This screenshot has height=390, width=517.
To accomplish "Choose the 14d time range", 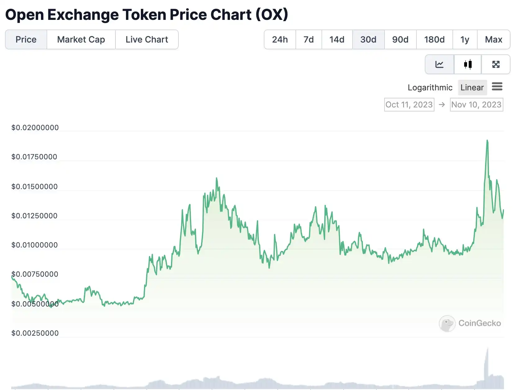I will click(337, 39).
